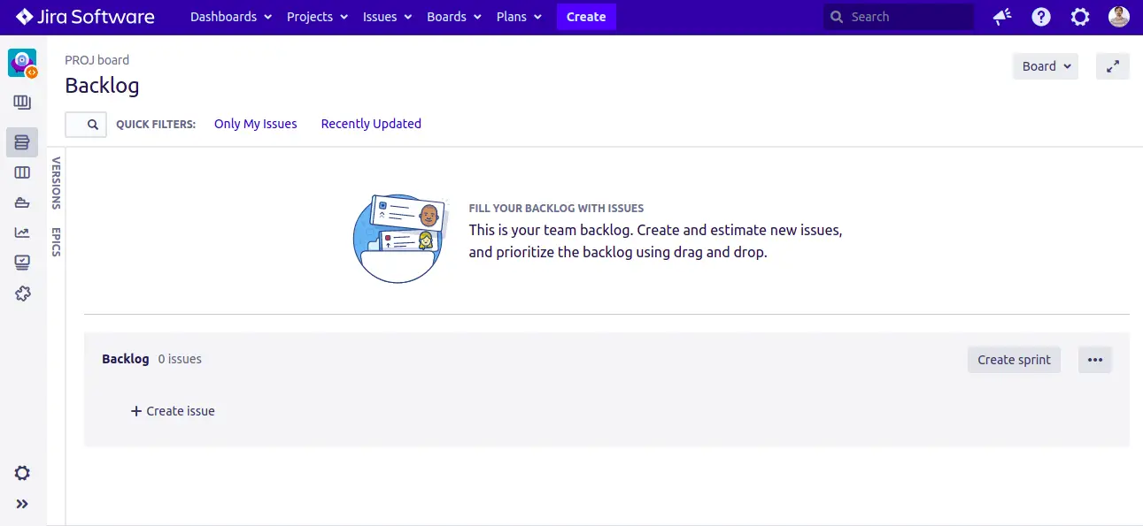The width and height of the screenshot is (1143, 526).
Task: Expand sidebar with double chevron icon
Action: [x=22, y=504]
